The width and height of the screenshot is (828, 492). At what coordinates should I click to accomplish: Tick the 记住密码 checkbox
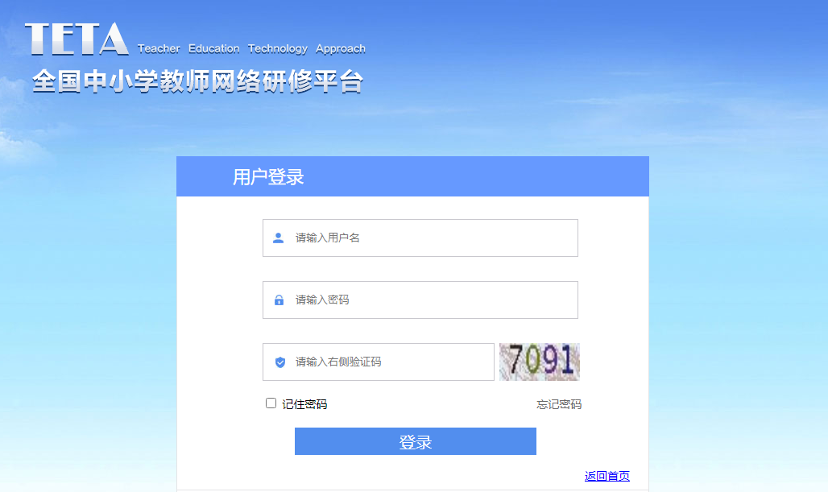(x=271, y=403)
